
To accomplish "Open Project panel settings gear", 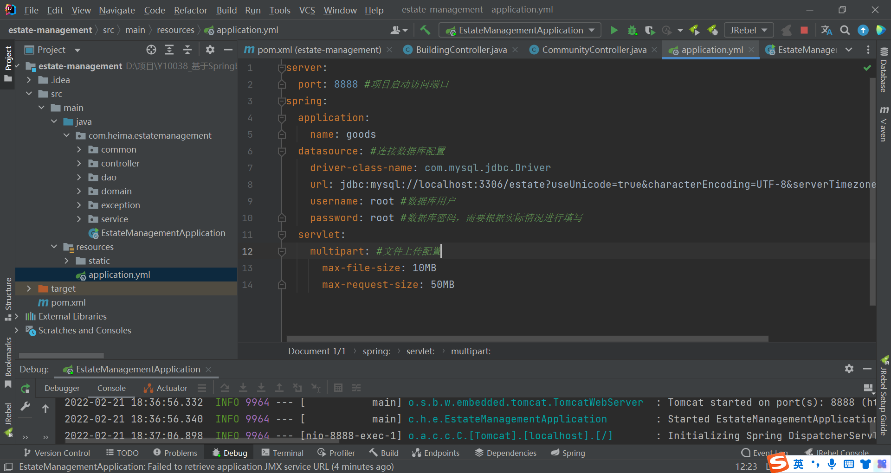I will click(210, 50).
